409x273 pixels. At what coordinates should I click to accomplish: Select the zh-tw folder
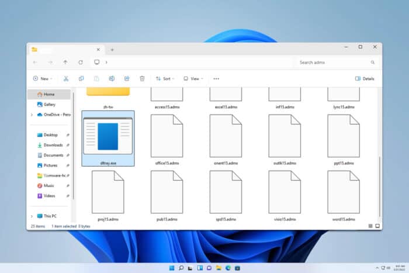coord(108,98)
